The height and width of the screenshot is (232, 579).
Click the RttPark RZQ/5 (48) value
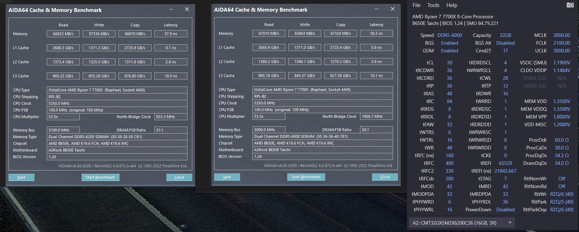(562, 202)
